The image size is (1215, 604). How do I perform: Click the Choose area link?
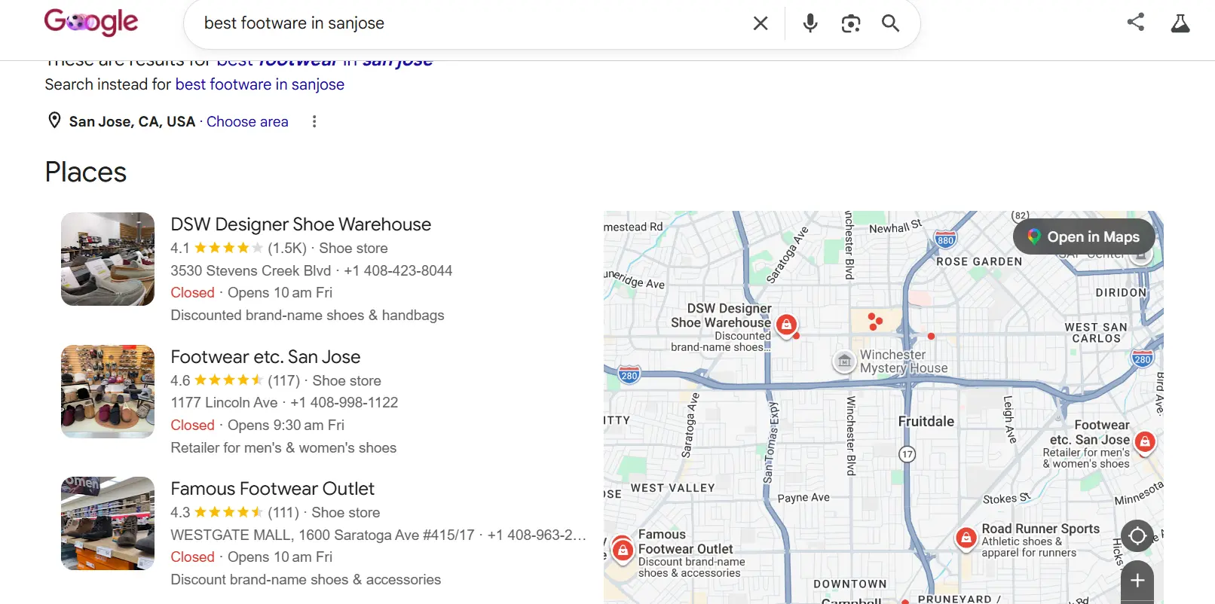pos(247,121)
